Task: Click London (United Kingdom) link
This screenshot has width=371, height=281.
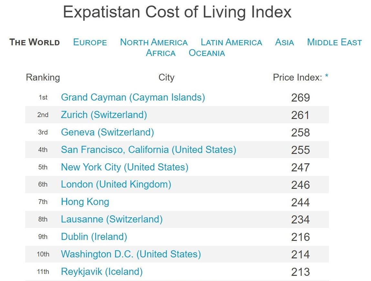Action: pos(116,184)
